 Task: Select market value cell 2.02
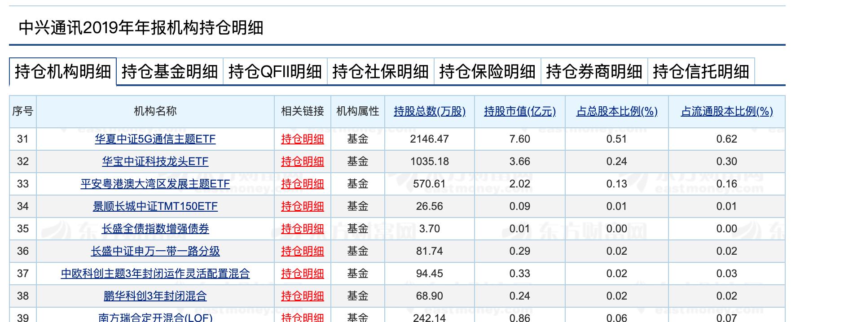pyautogui.click(x=520, y=184)
